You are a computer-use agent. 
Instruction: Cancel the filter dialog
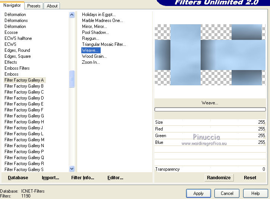[227, 193]
